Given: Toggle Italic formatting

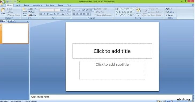Looking at the screenshot, I should point(44,14).
